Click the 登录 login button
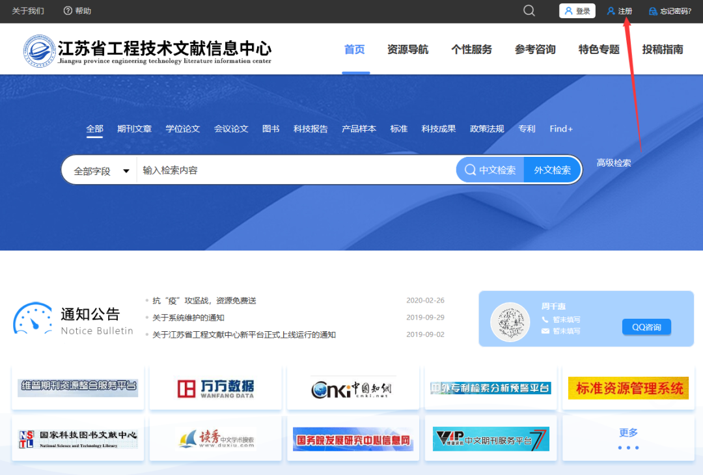Viewport: 703px width, 475px height. point(577,10)
